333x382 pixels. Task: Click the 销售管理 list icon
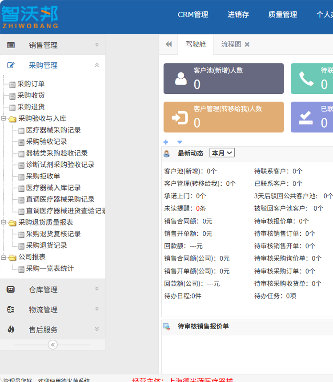click(x=11, y=45)
